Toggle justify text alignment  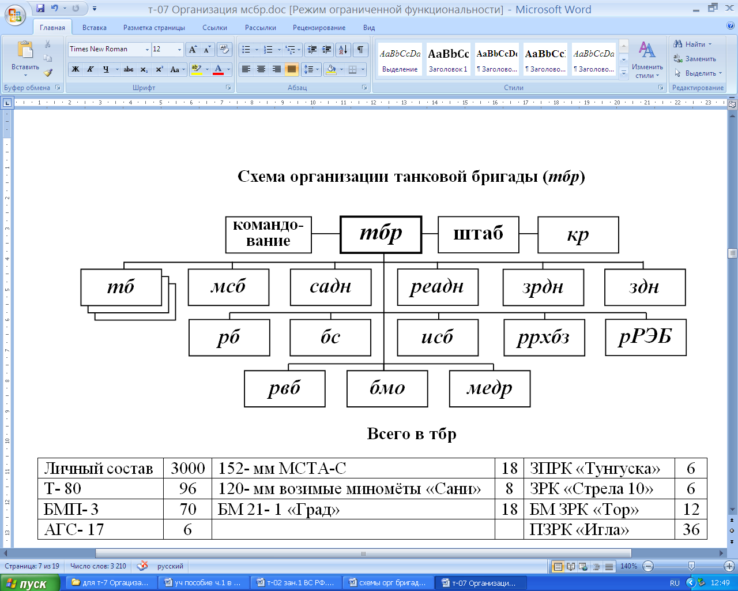[x=292, y=69]
